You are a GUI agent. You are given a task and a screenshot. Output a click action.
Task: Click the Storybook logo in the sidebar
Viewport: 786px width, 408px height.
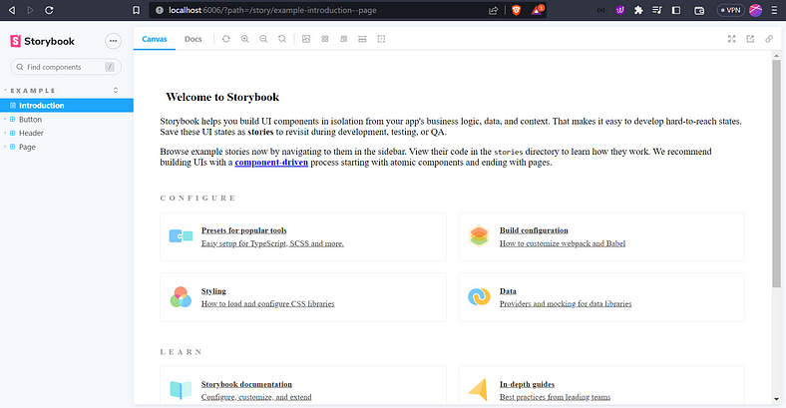click(42, 41)
